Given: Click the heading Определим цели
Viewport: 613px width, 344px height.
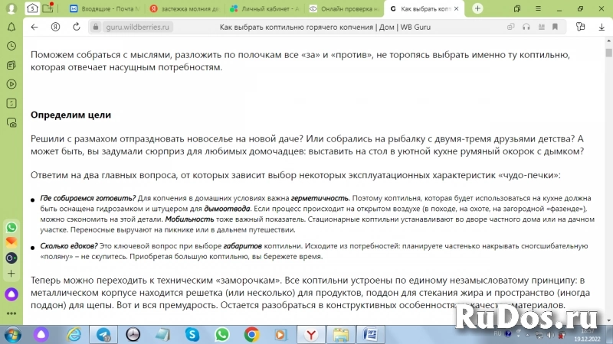Looking at the screenshot, I should [70, 115].
